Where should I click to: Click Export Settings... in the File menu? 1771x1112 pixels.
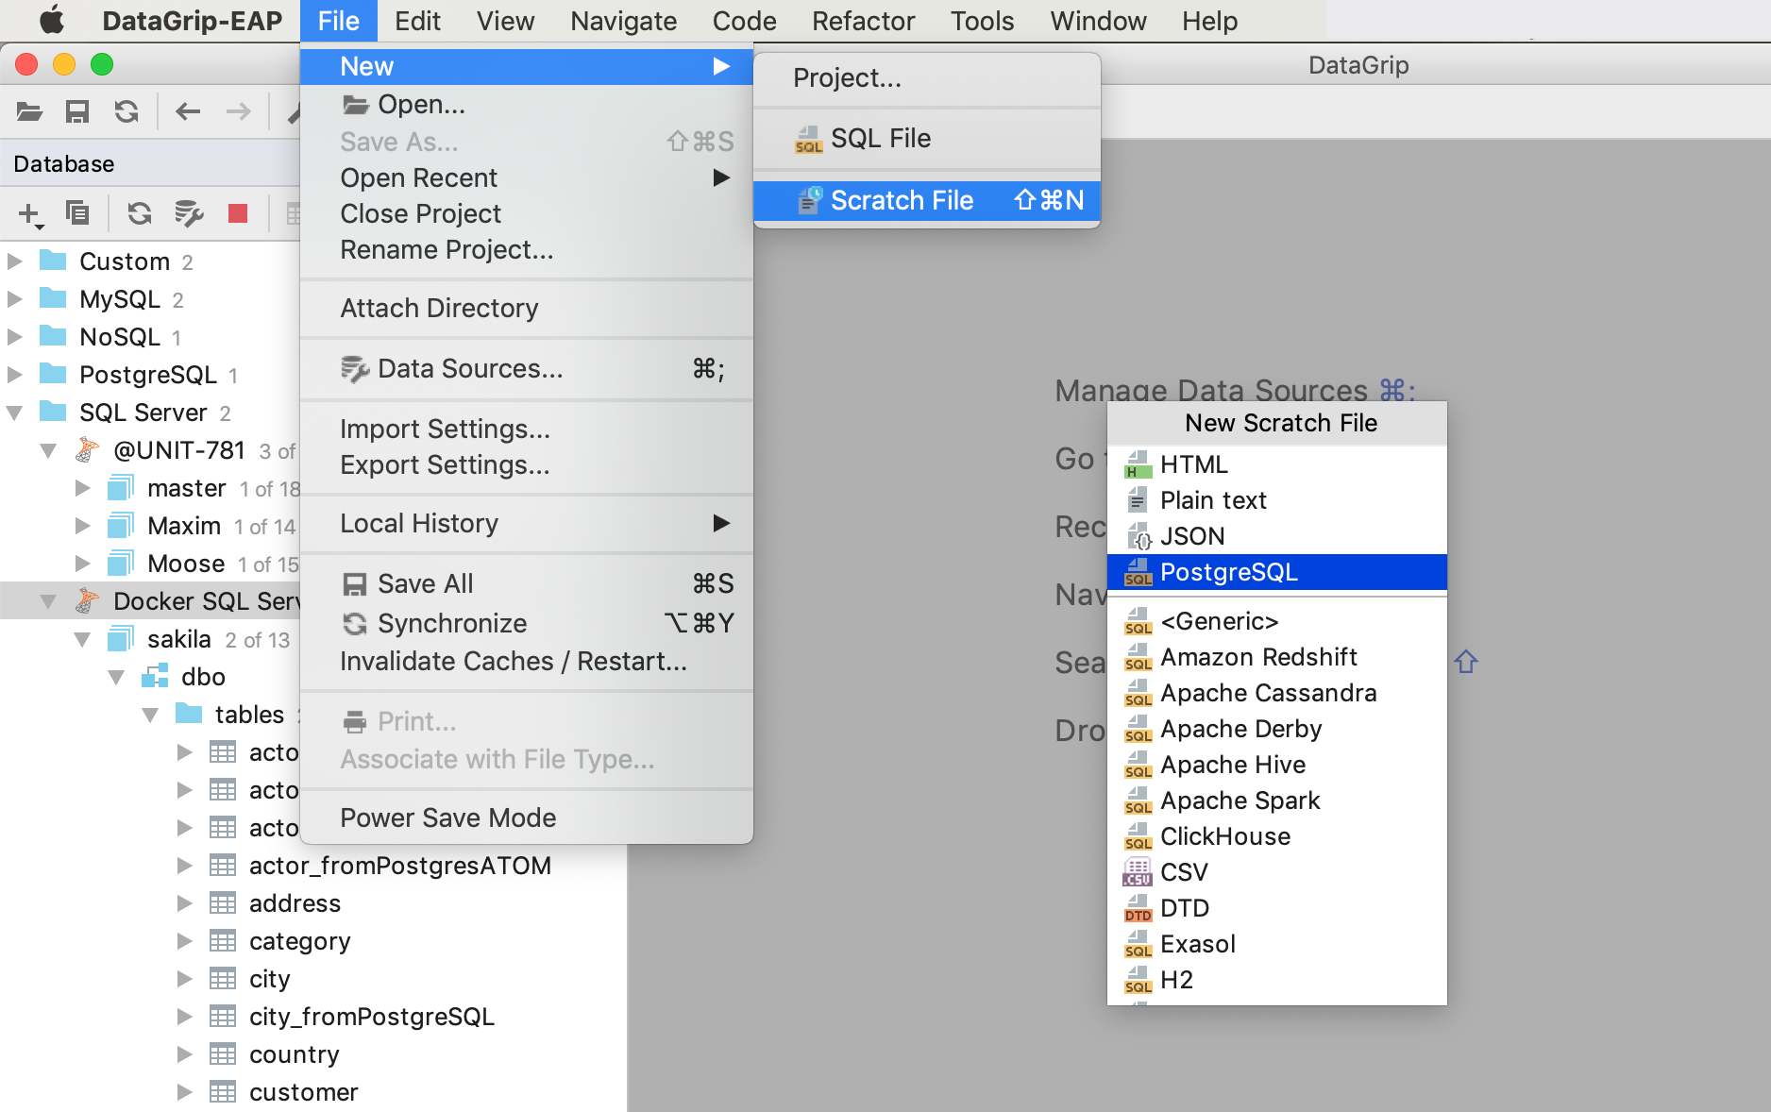pos(527,464)
